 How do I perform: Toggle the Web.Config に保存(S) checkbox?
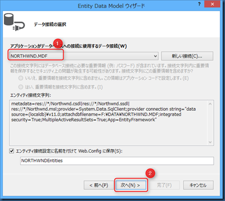(12, 151)
